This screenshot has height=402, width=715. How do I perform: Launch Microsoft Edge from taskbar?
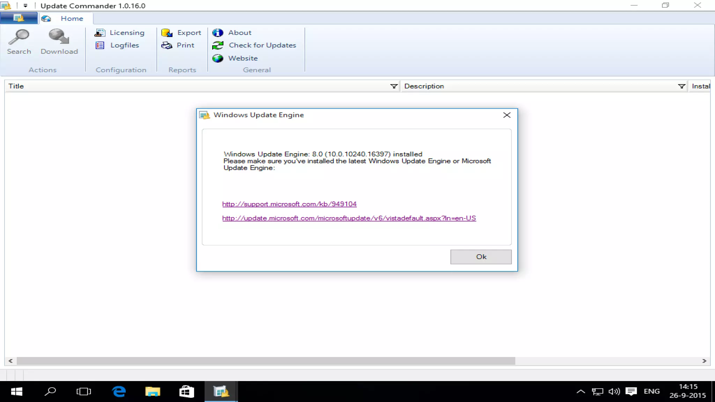(x=119, y=392)
